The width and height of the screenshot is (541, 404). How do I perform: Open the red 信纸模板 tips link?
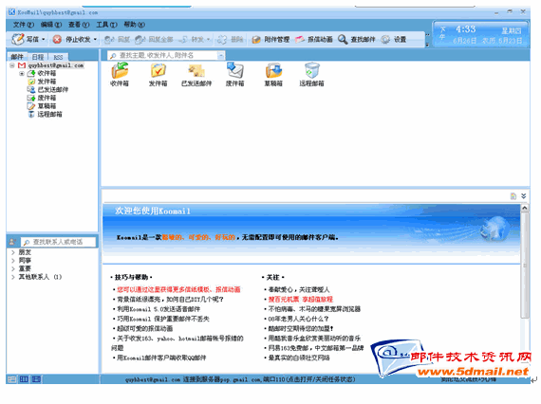pos(178,289)
